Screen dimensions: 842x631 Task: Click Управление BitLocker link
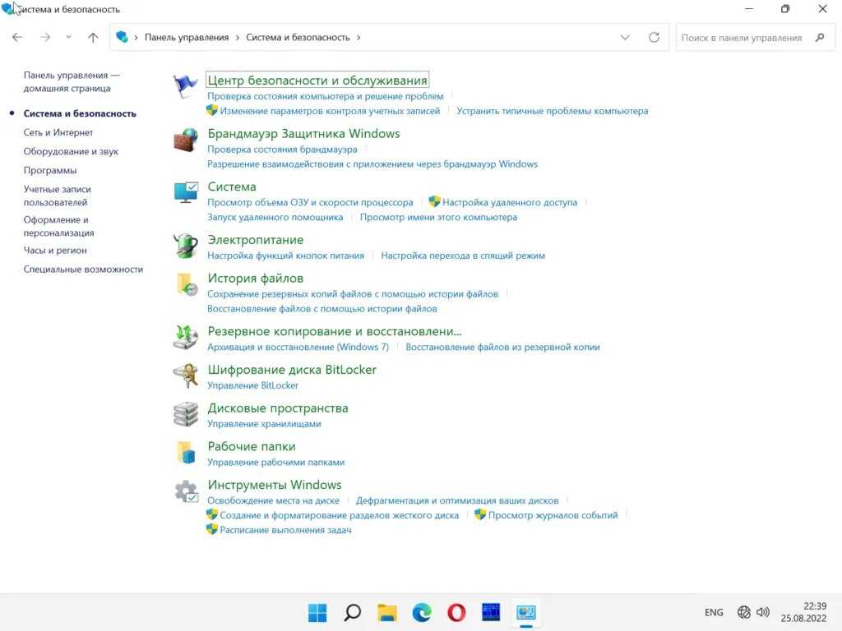click(252, 385)
